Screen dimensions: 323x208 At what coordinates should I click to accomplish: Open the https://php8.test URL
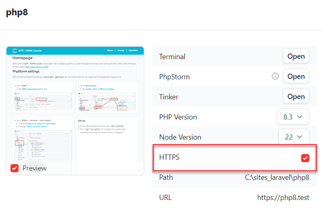pos(283,197)
